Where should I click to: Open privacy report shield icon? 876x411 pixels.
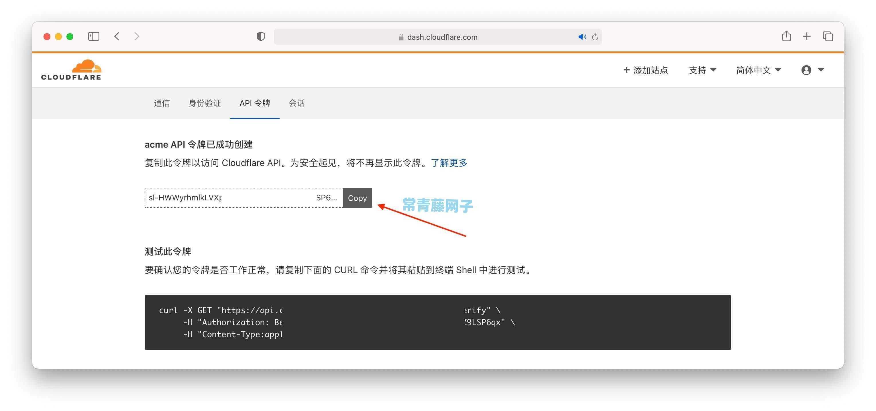pyautogui.click(x=261, y=36)
